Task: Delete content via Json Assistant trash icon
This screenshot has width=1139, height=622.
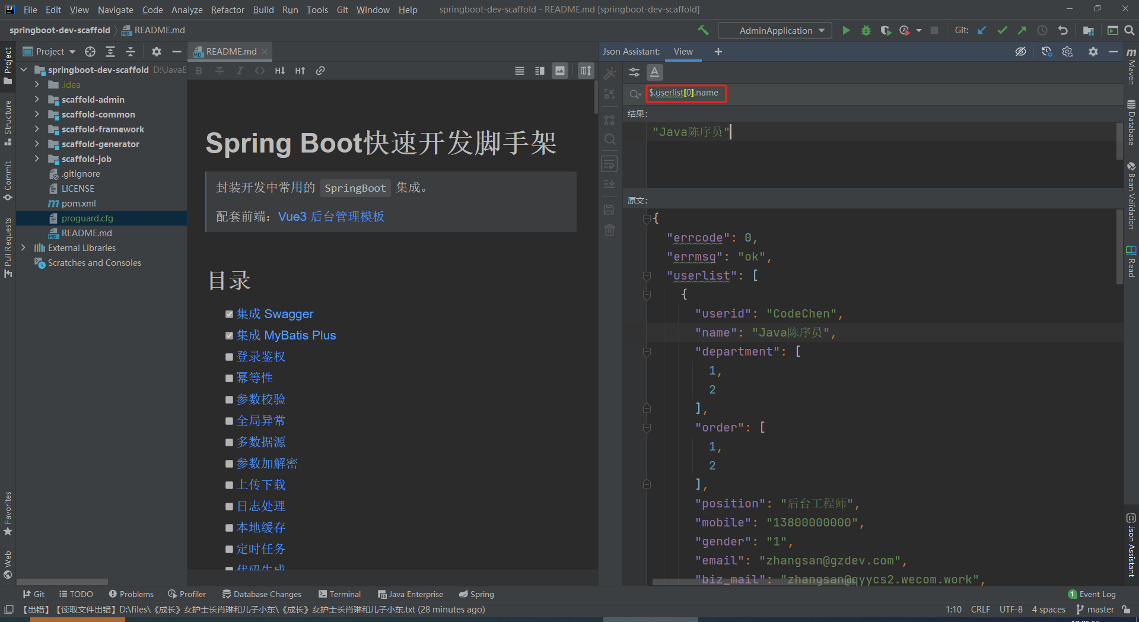Action: click(x=609, y=230)
